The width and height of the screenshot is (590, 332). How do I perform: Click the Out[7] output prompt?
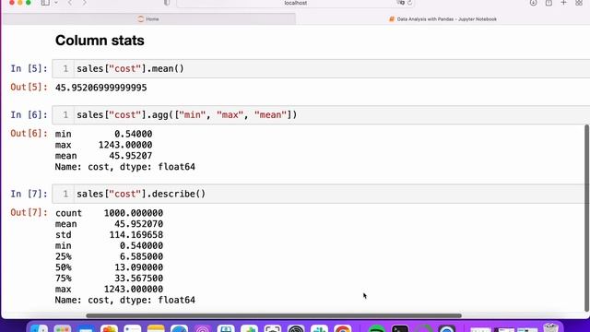(x=29, y=213)
